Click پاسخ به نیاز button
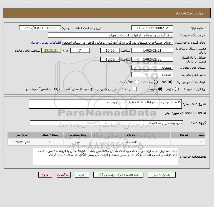Screen dimensions: 214x207 pyautogui.click(x=161, y=175)
